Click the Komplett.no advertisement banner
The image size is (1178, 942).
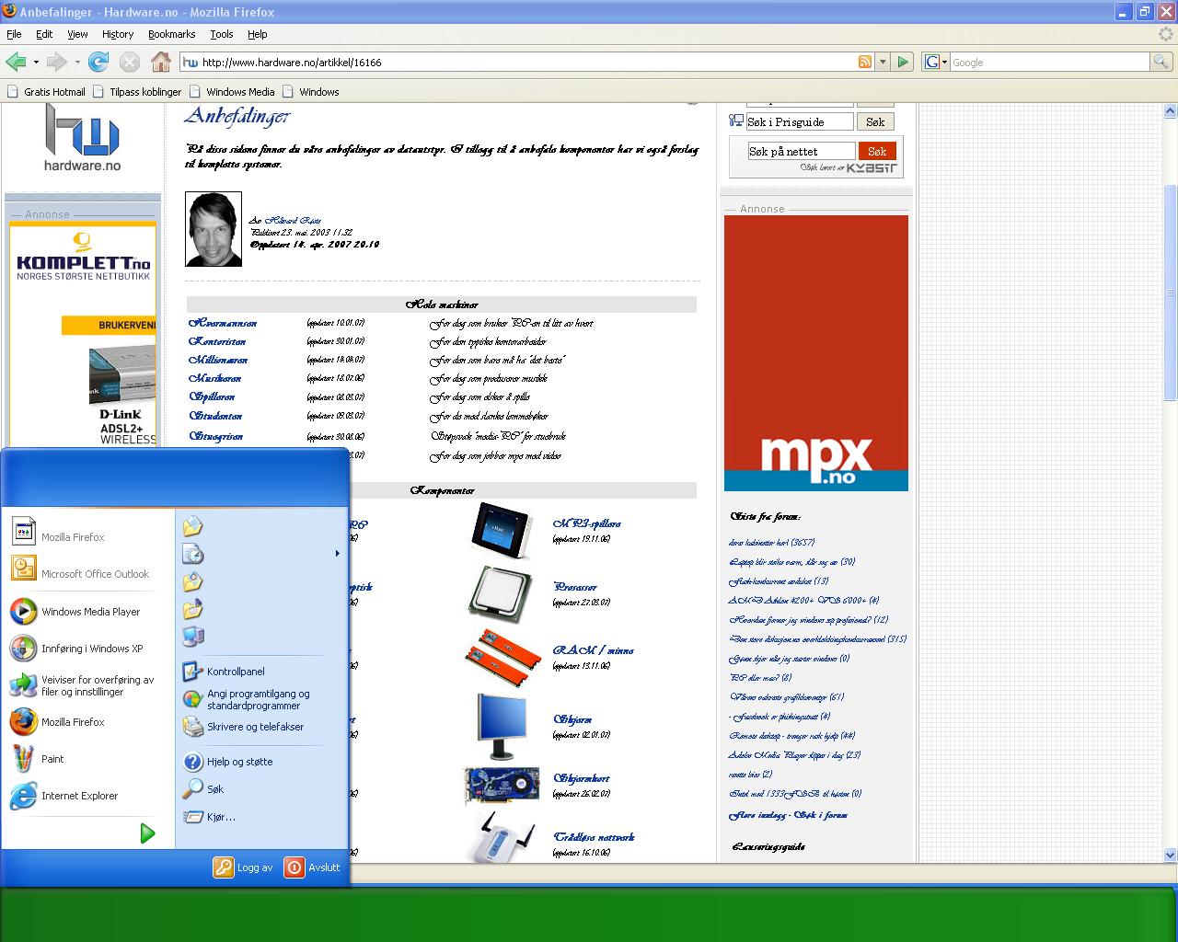(x=83, y=336)
